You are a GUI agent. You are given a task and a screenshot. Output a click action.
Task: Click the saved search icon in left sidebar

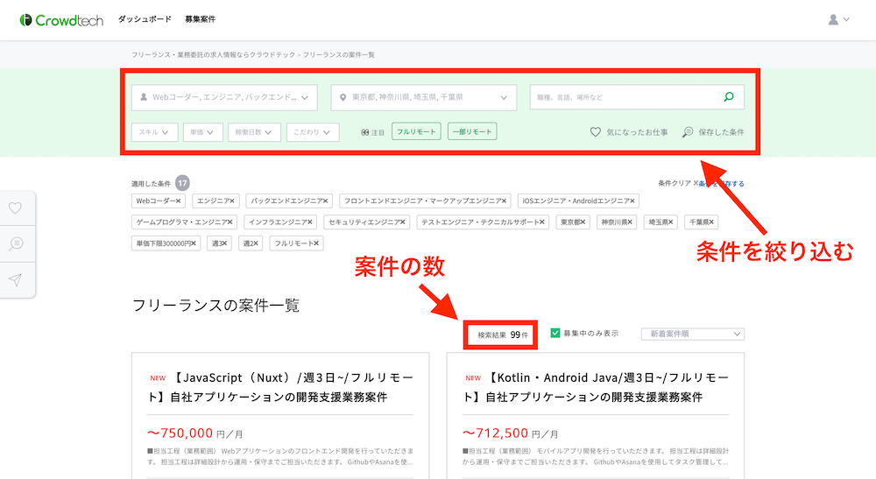tap(15, 243)
